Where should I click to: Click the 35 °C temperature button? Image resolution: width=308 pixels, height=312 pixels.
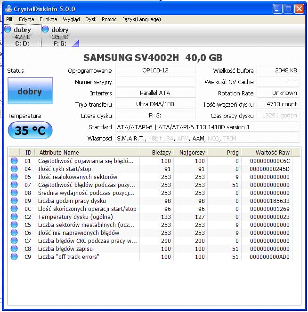click(30, 130)
